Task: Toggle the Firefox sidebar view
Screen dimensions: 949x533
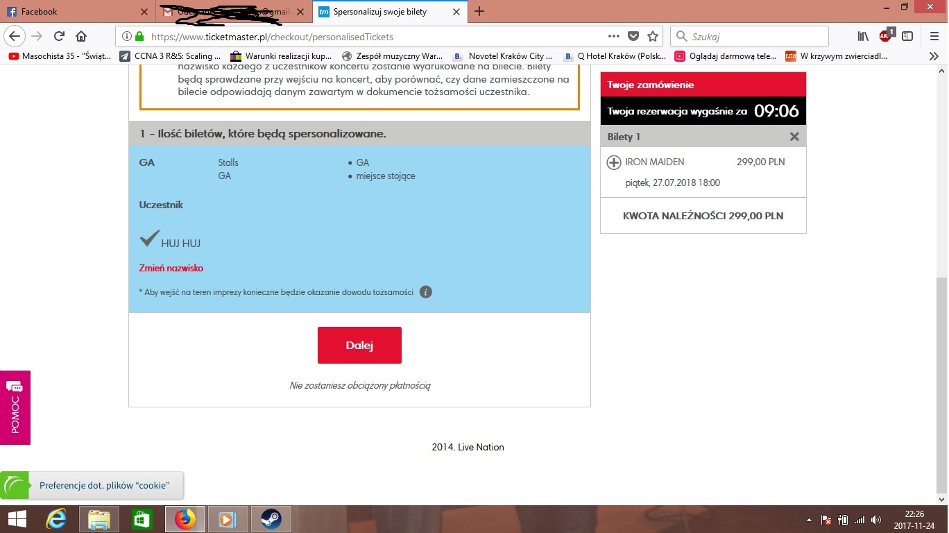Action: [x=907, y=37]
